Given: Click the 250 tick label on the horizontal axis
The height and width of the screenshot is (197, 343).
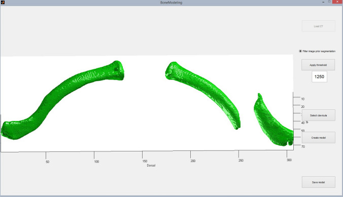Looking at the screenshot, I should coord(241,161).
